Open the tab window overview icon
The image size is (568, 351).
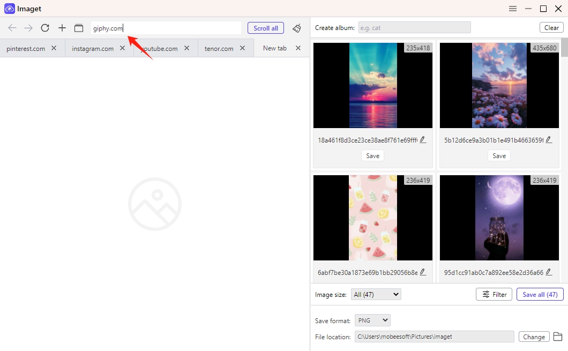coord(79,28)
